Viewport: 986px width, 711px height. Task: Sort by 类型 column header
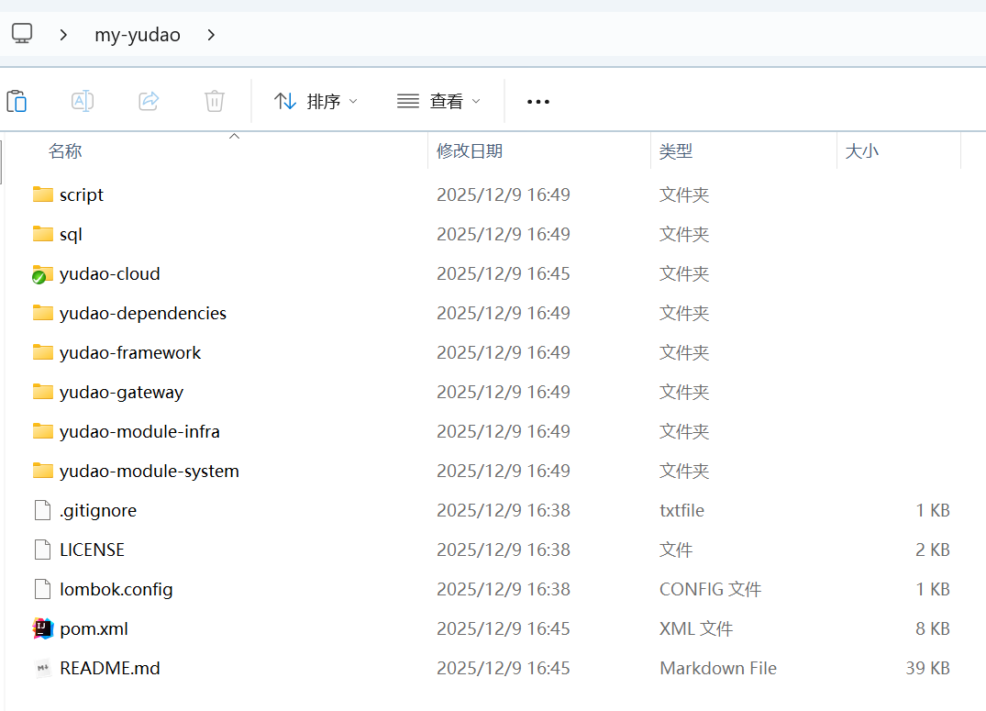(676, 151)
